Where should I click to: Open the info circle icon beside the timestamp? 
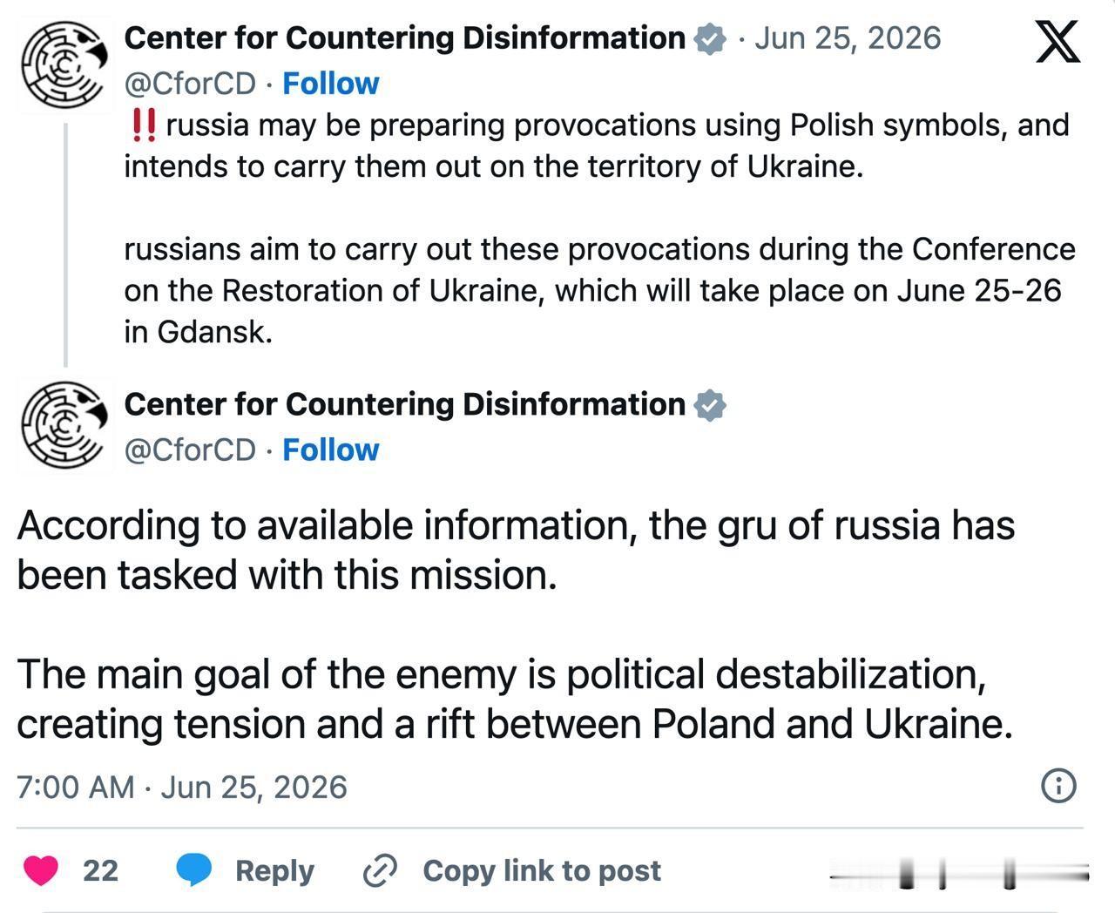1058,786
